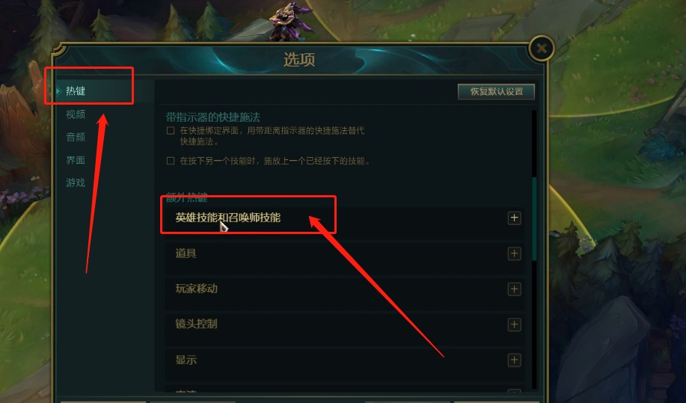Click plus icon beside 镜头控制
This screenshot has height=403, width=686.
click(x=514, y=324)
